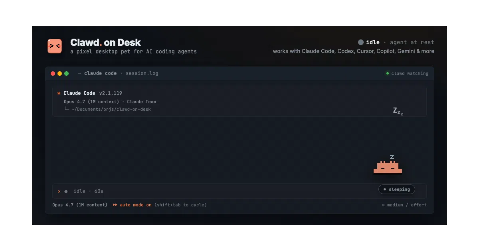Click 'Opus 4.7 (1M context) · Claude Team' line
479x251 pixels.
point(110,102)
